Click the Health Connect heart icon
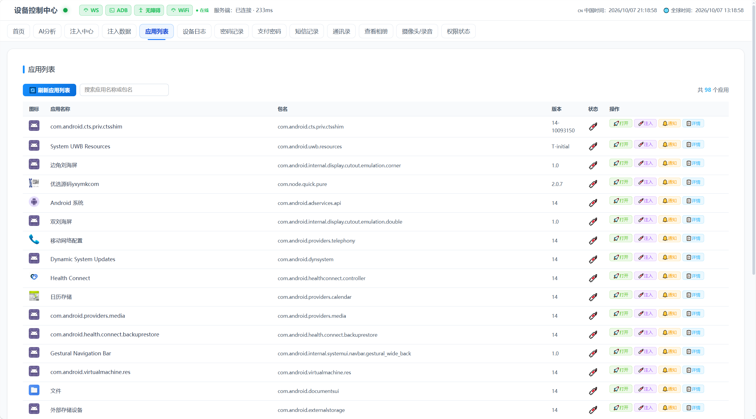Image resolution: width=756 pixels, height=419 pixels. click(34, 277)
